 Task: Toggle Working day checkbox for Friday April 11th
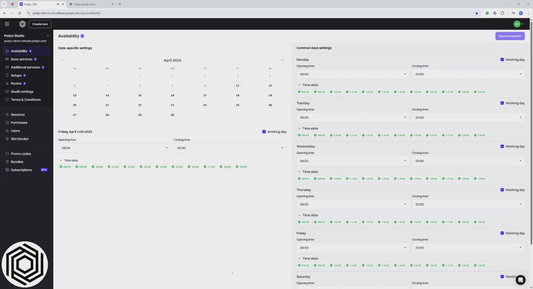[x=264, y=132]
